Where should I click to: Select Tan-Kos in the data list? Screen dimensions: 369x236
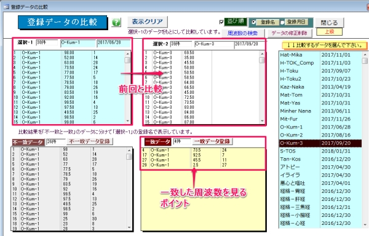click(320, 159)
